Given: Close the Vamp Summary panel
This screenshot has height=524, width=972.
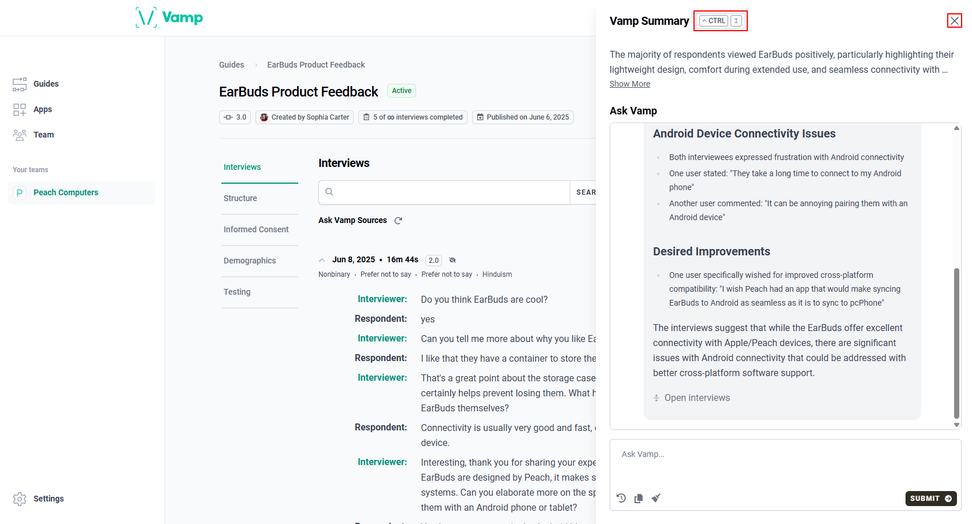Looking at the screenshot, I should 955,21.
